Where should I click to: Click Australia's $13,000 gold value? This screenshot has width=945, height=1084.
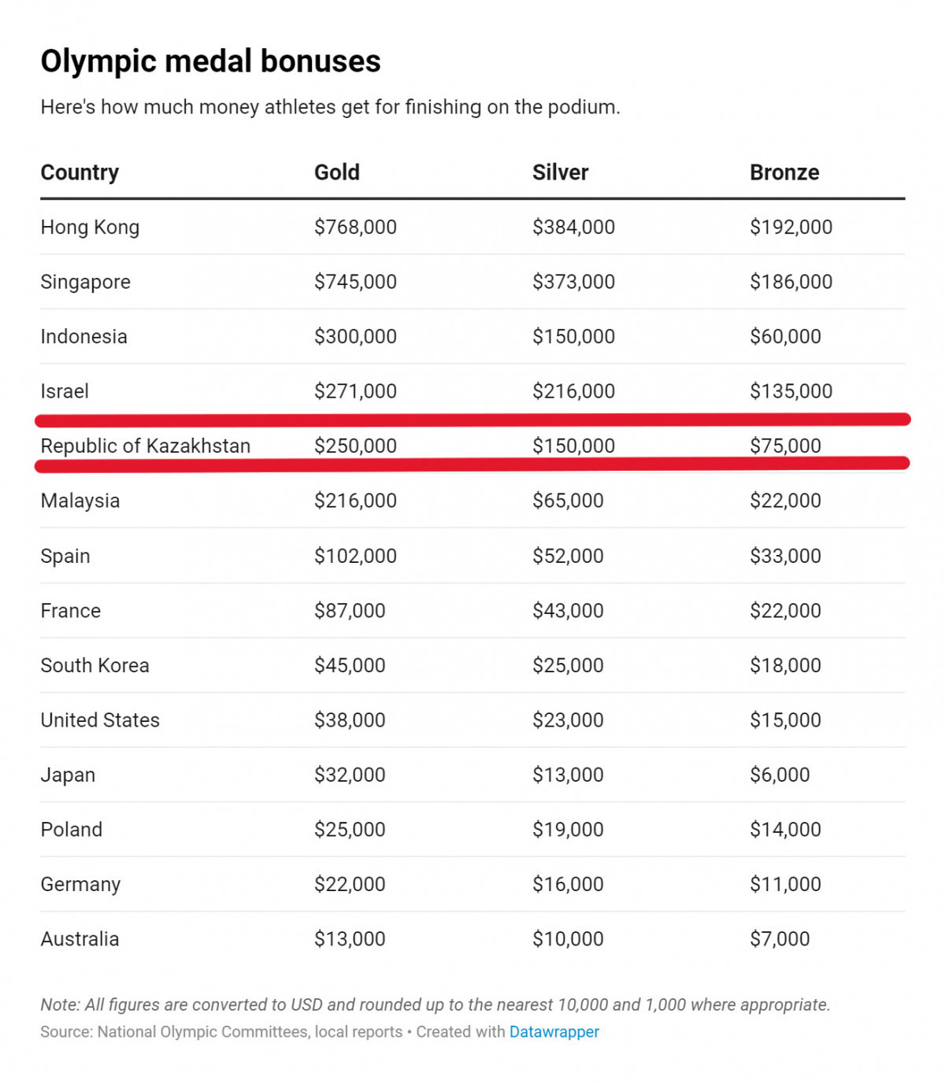coord(350,939)
